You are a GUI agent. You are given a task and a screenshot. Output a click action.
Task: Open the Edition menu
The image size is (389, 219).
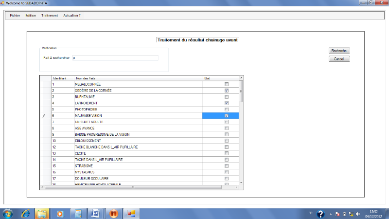click(x=31, y=16)
